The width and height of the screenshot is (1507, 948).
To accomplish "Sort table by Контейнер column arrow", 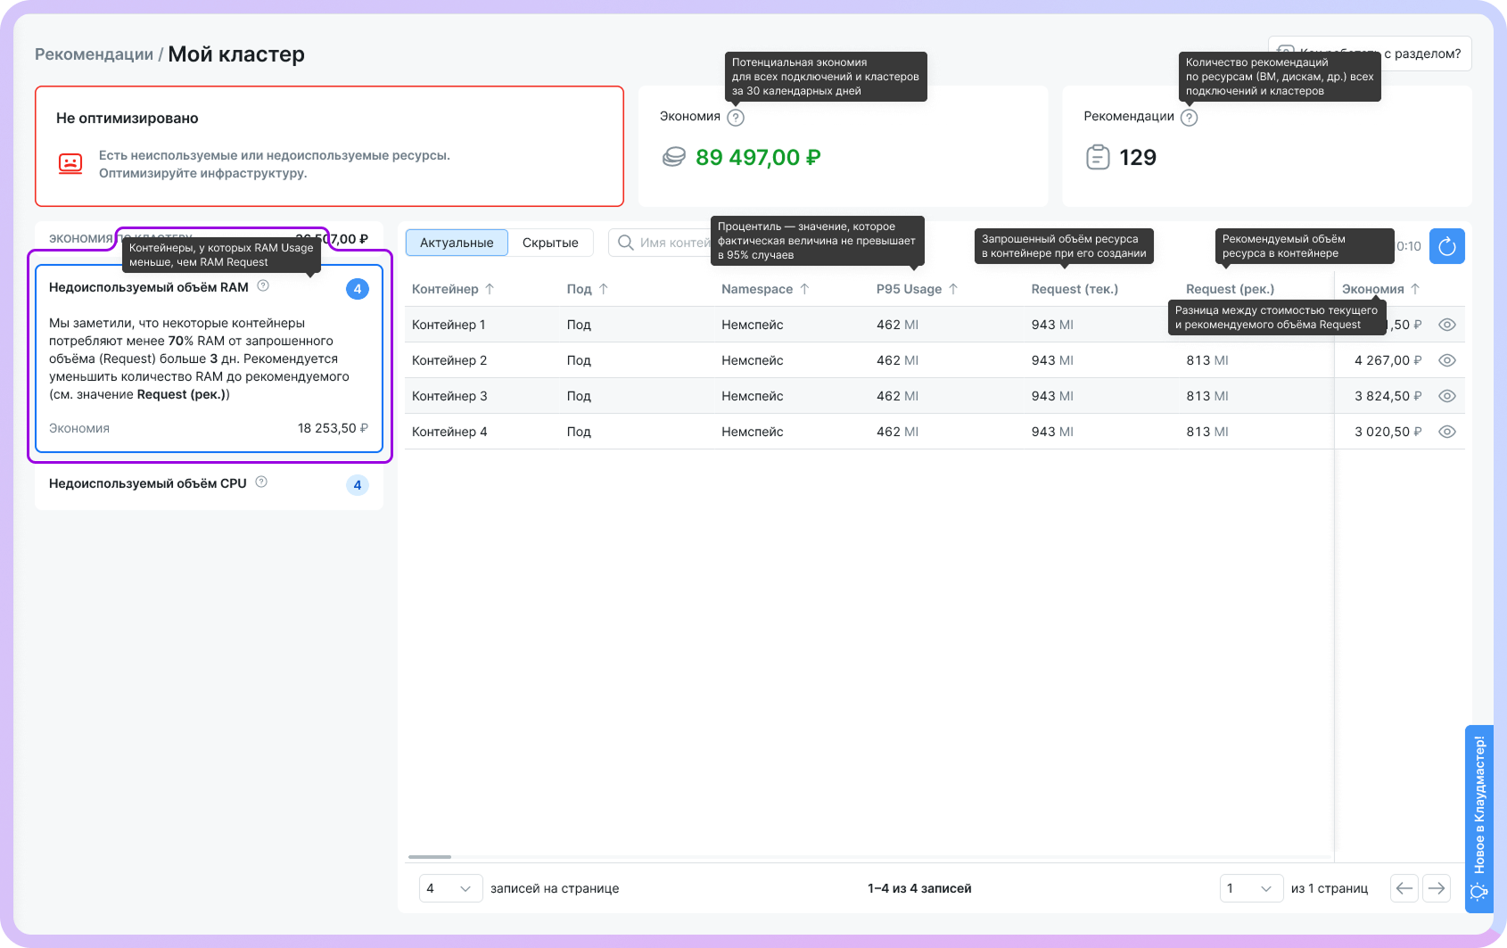I will click(490, 289).
